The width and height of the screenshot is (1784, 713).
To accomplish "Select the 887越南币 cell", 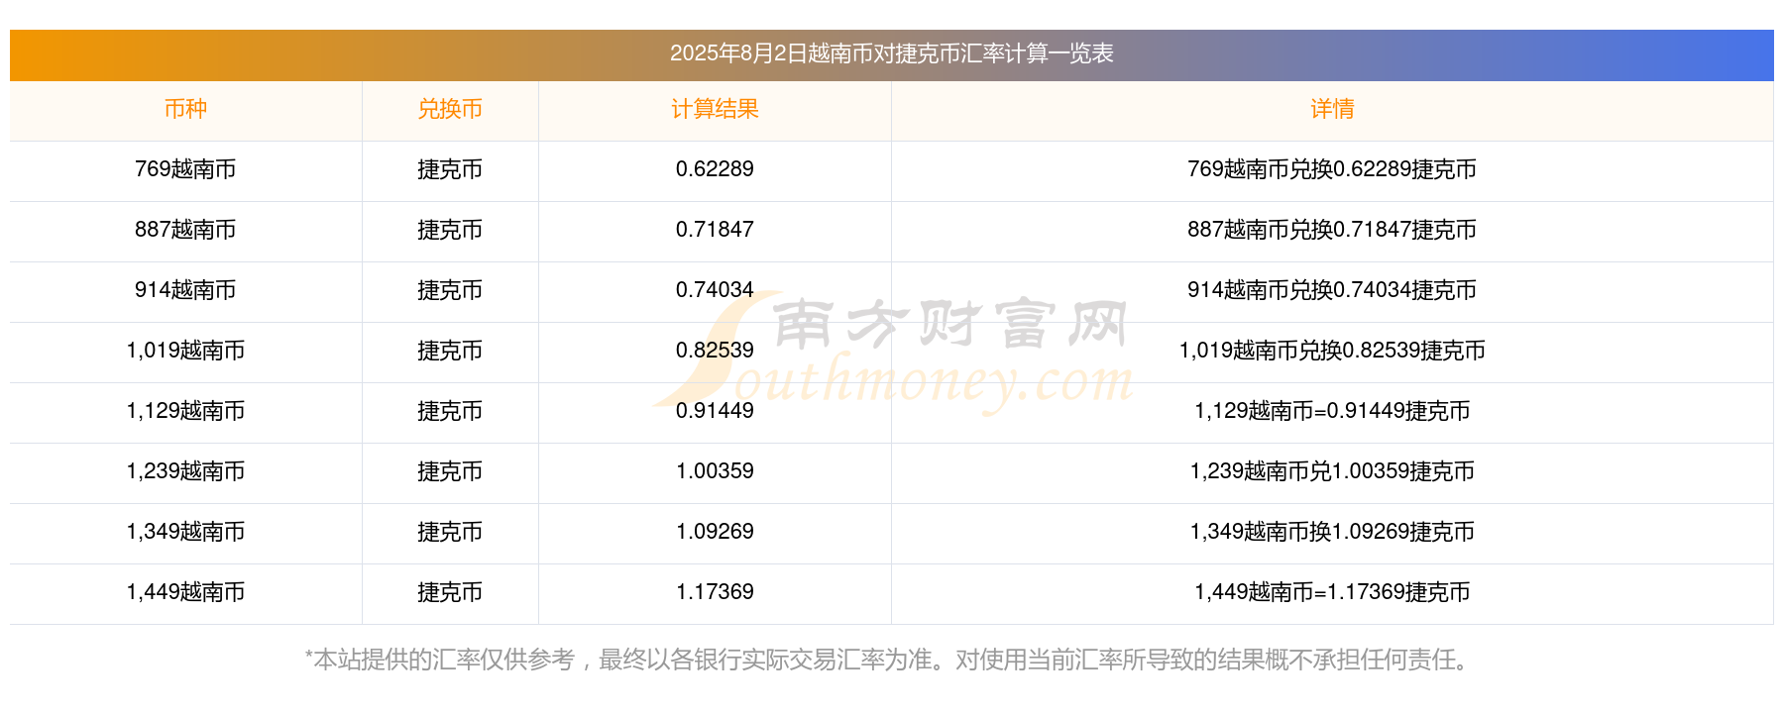I will (185, 230).
